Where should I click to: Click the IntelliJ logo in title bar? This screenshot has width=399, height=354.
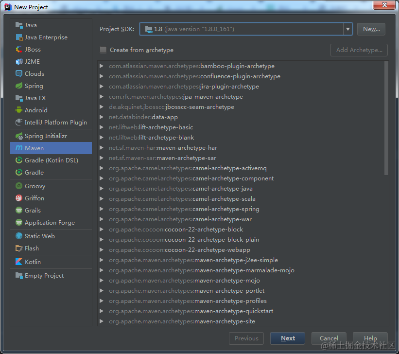[8, 7]
